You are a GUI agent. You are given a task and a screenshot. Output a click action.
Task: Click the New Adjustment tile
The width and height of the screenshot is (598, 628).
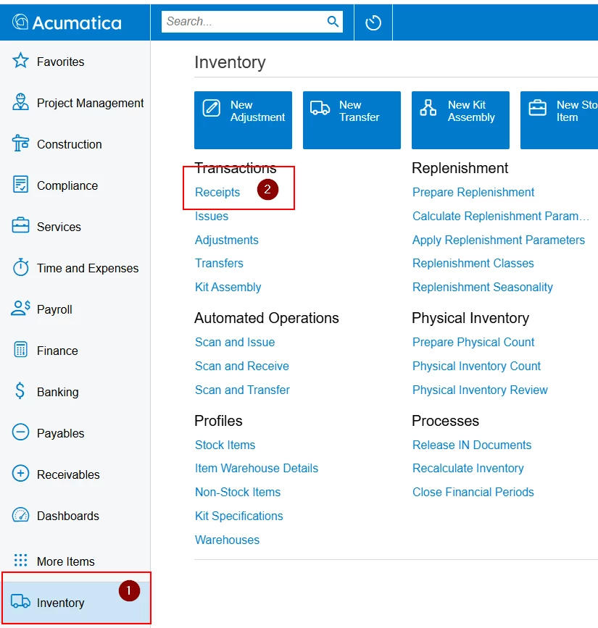click(244, 120)
